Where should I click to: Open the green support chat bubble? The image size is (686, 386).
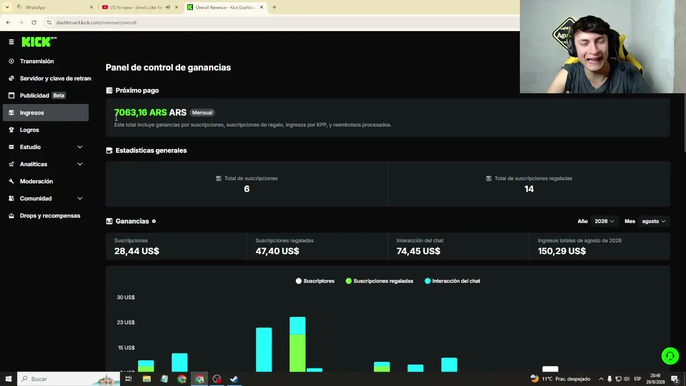click(670, 356)
